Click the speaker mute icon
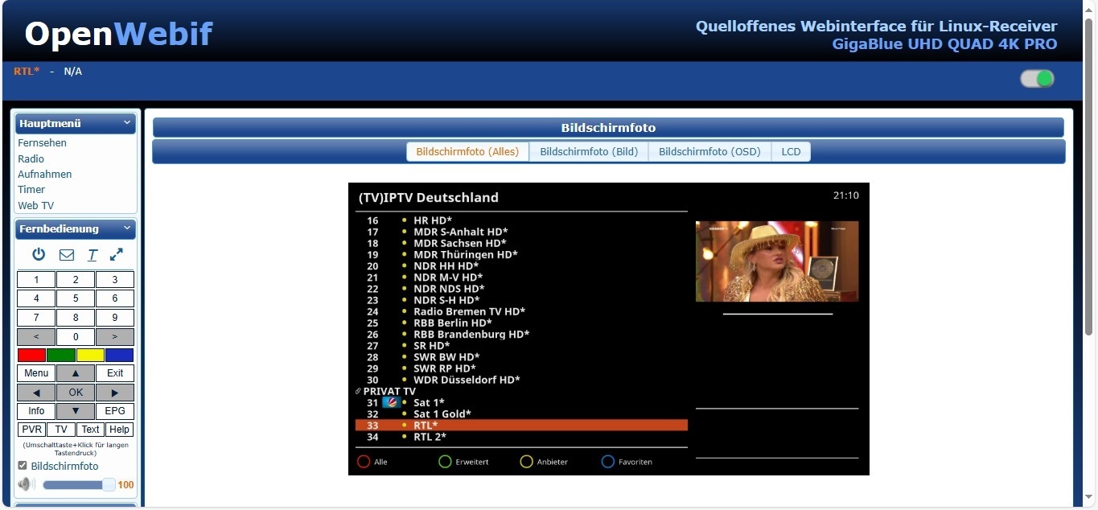This screenshot has width=1098, height=510. coord(27,484)
